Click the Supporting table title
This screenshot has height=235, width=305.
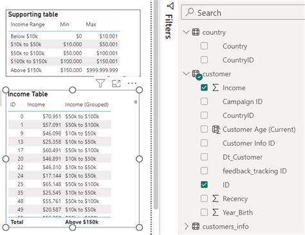click(33, 14)
